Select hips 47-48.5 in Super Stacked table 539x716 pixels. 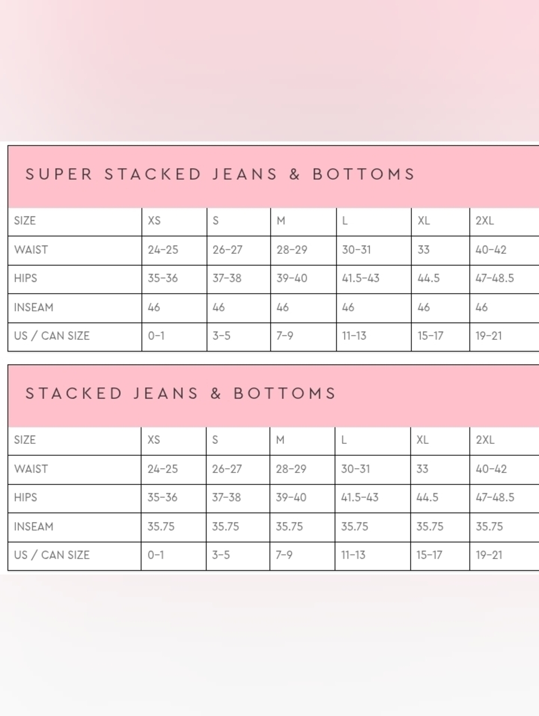[494, 279]
